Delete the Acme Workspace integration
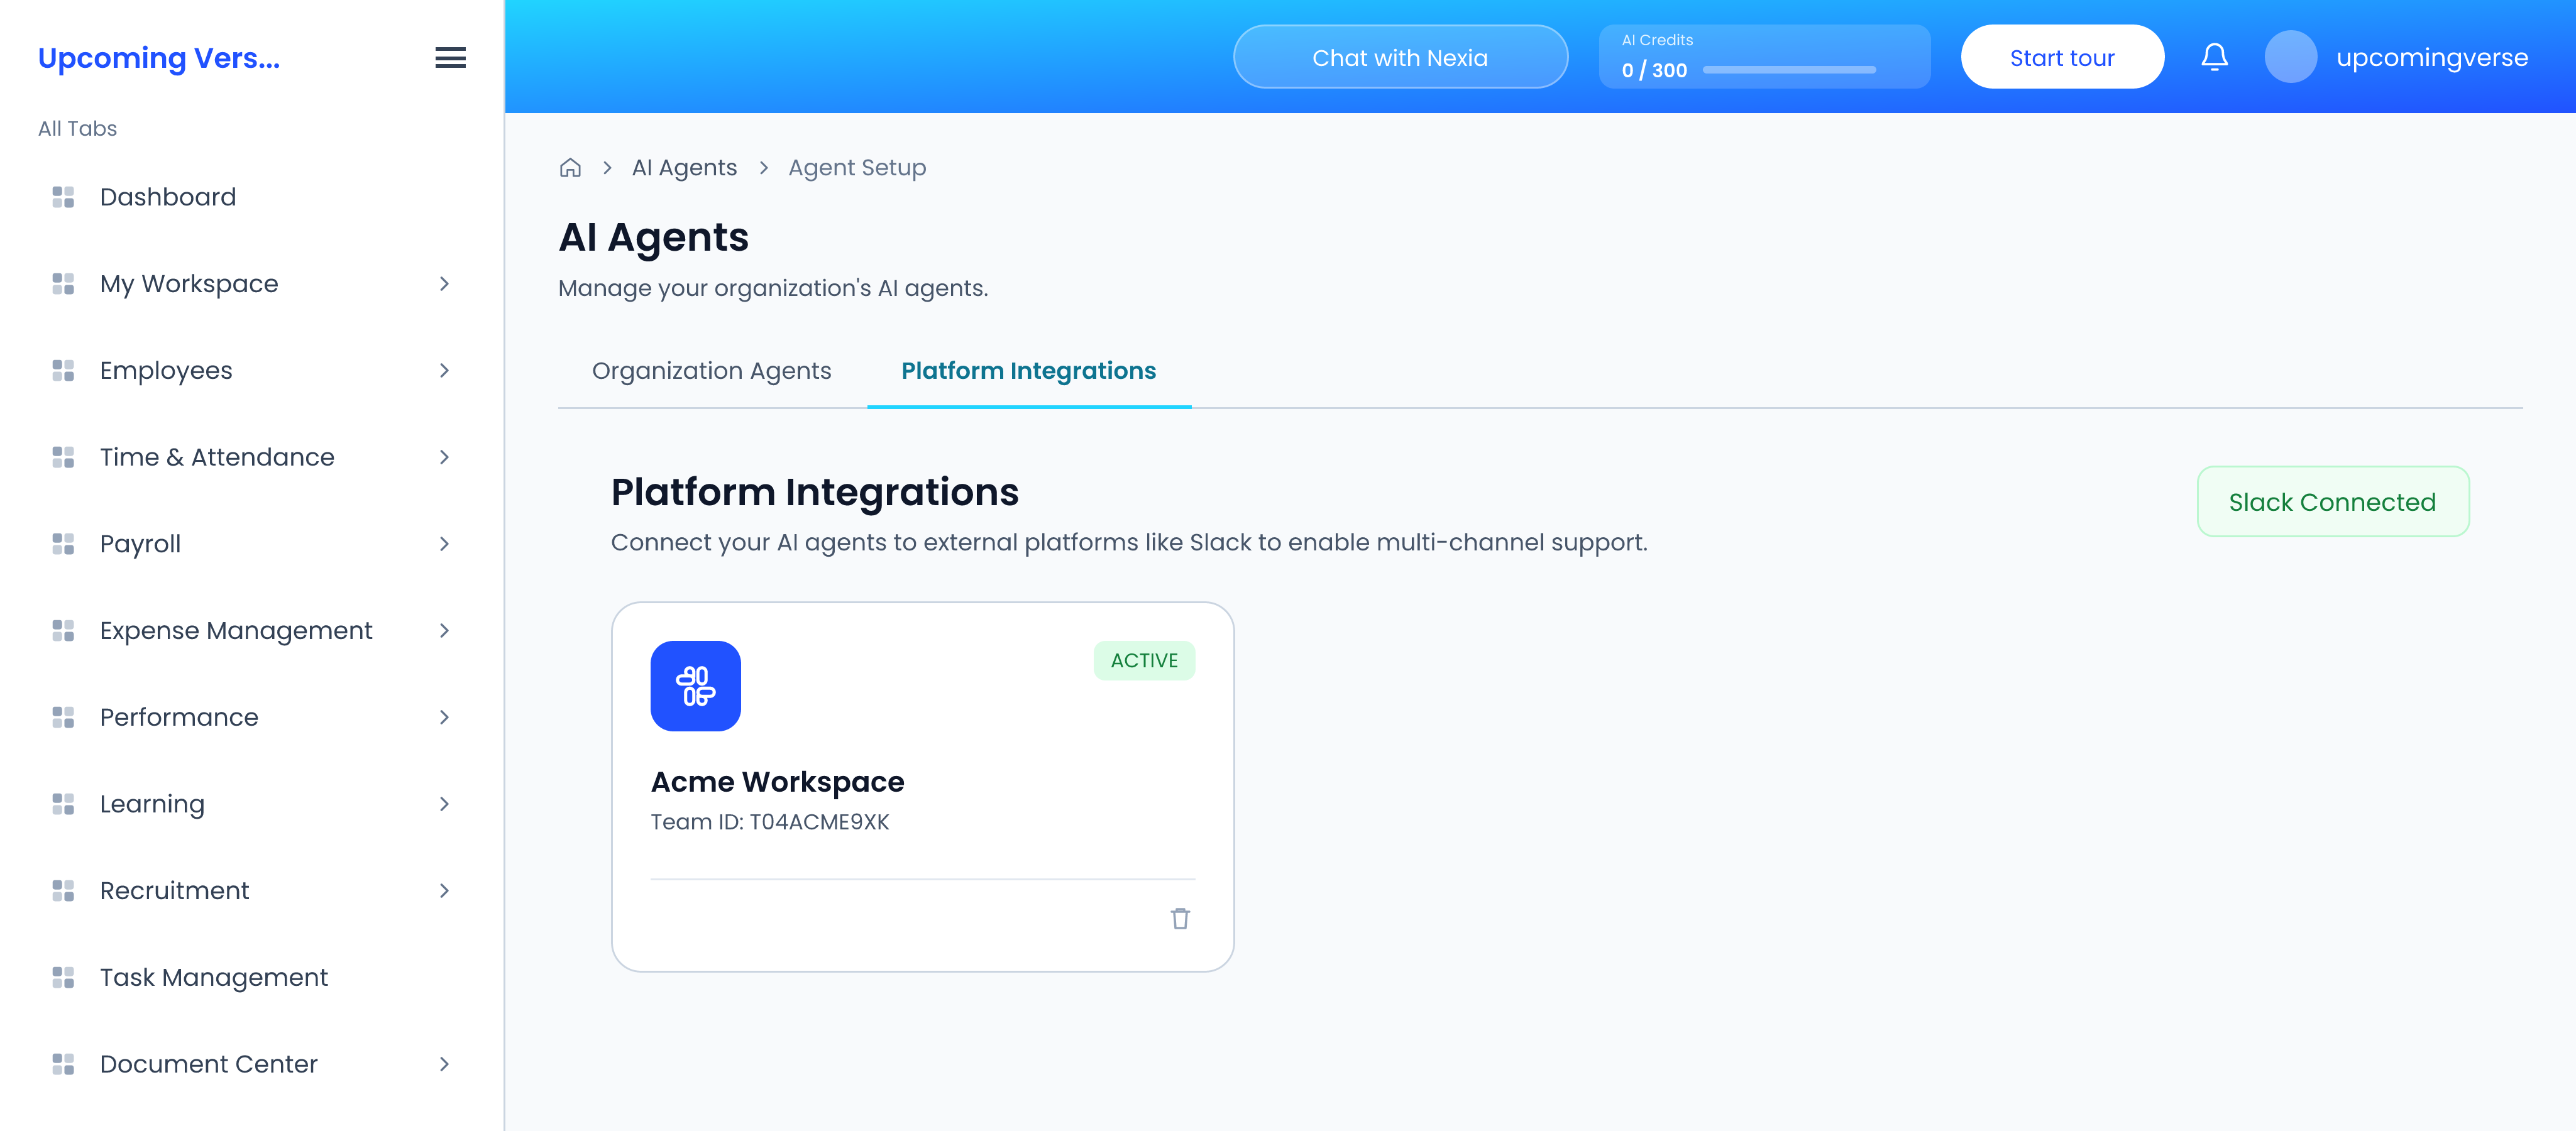This screenshot has height=1131, width=2576. pyautogui.click(x=1180, y=918)
